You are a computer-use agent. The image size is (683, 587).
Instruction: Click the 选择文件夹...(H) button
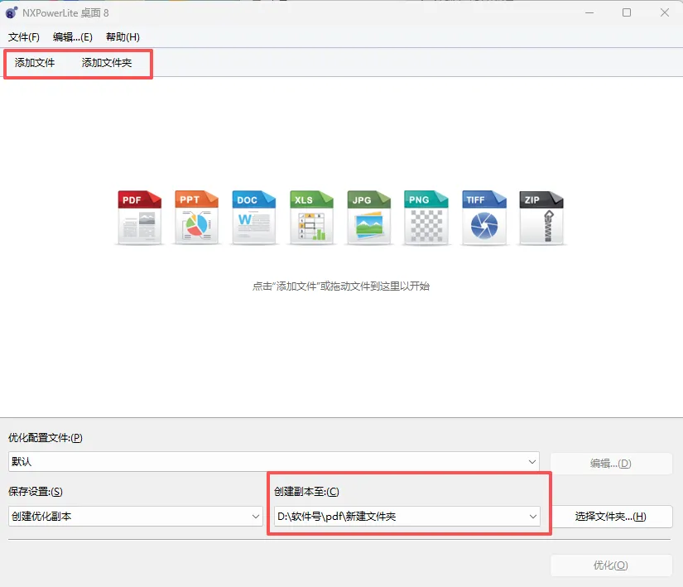[x=611, y=517]
